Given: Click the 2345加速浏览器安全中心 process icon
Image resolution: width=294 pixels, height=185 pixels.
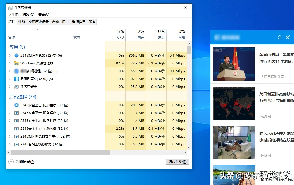Looking at the screenshot, I should click(16, 136).
